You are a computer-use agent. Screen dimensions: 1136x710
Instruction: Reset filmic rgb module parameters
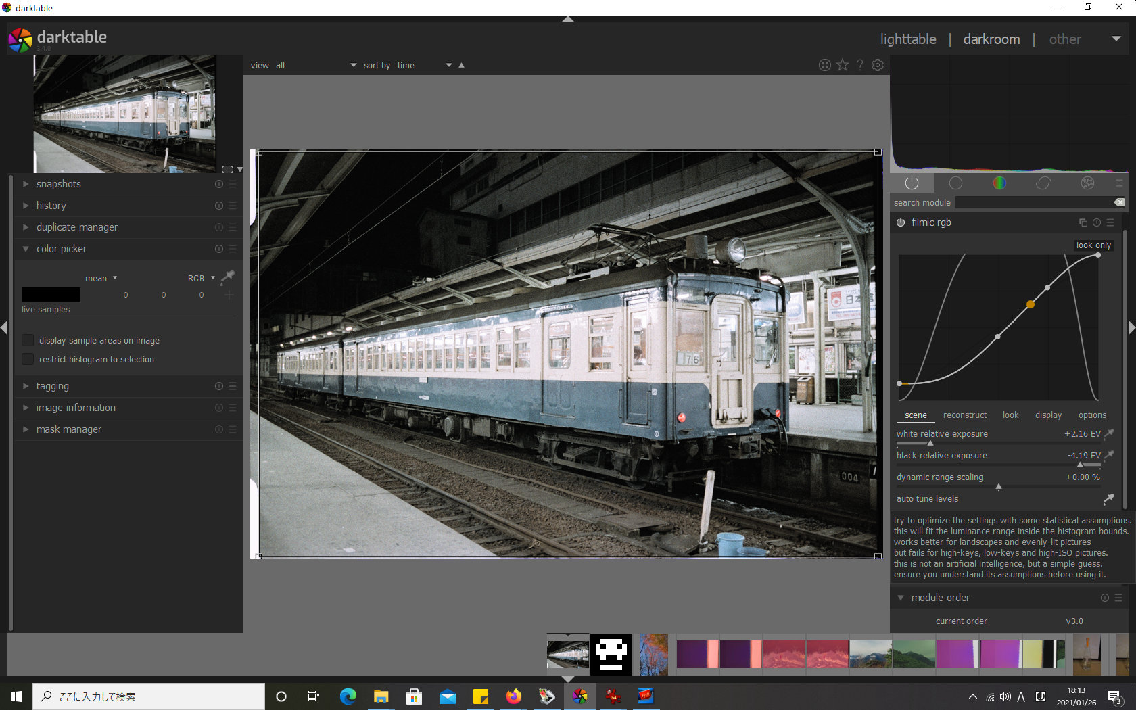(1097, 222)
